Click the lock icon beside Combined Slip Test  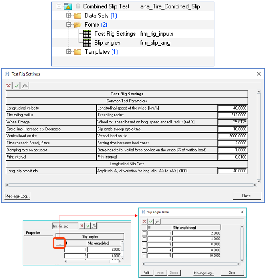(x=78, y=6)
